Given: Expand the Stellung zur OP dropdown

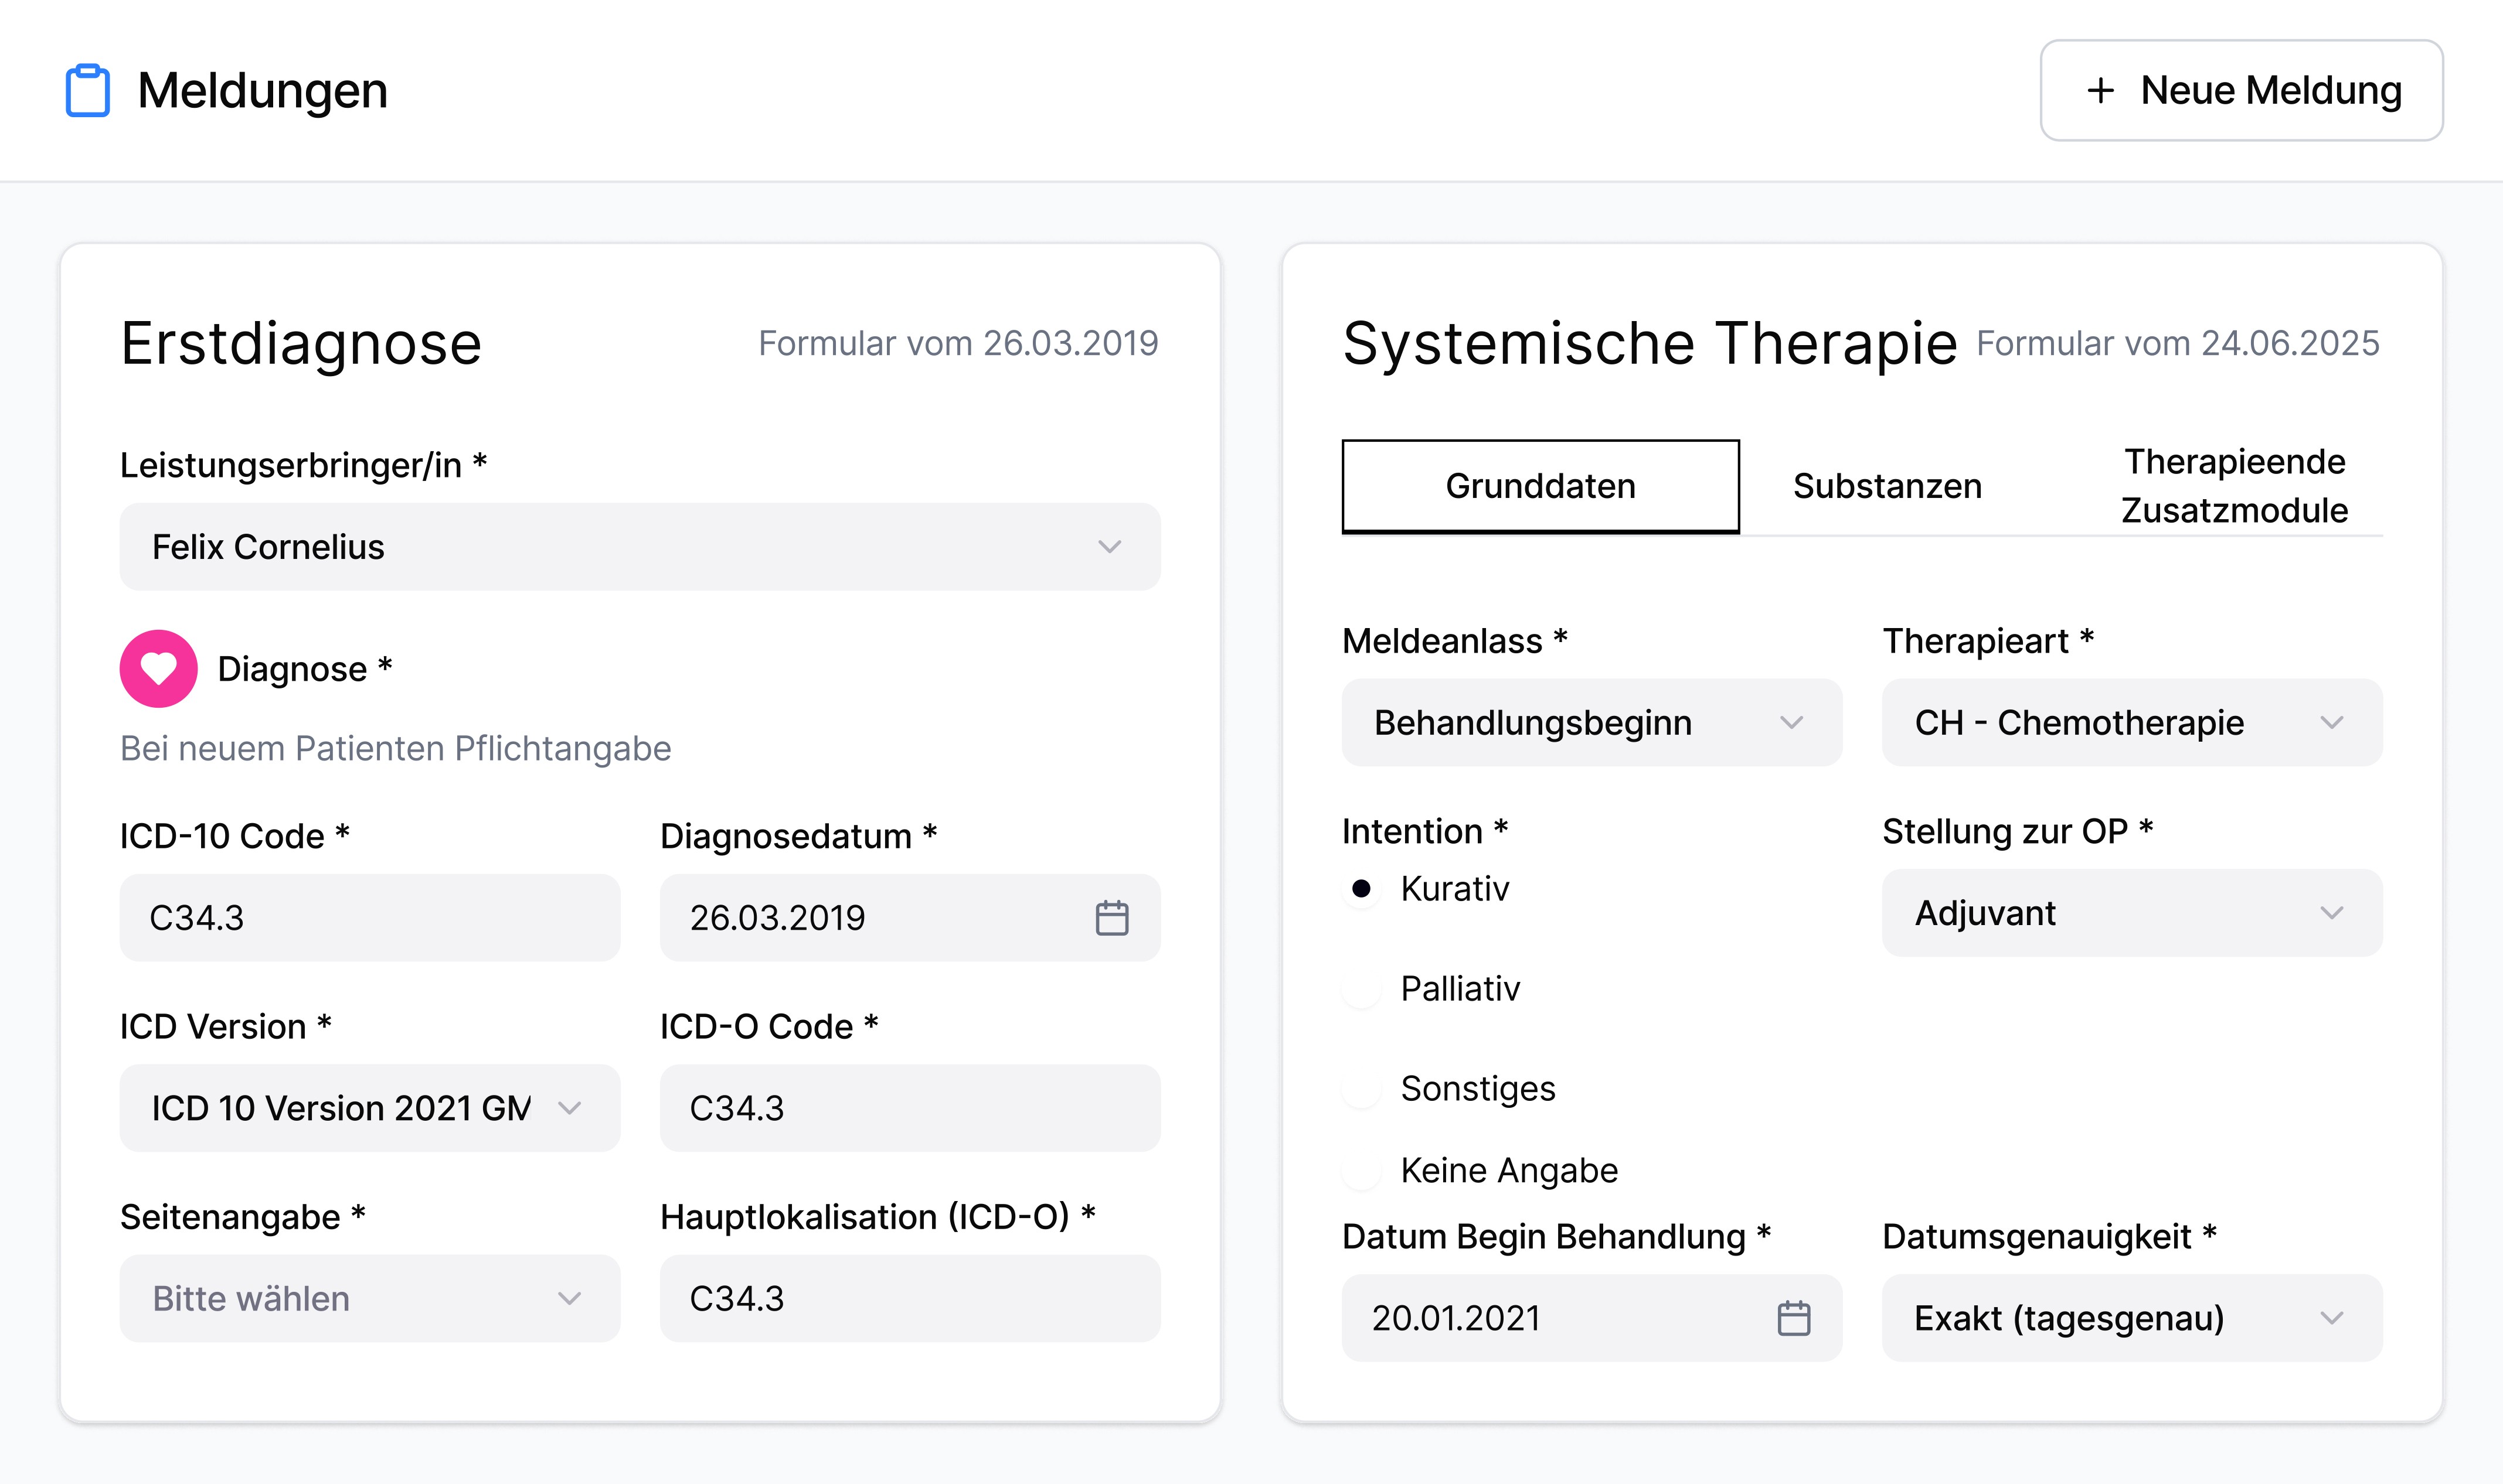Looking at the screenshot, I should [2131, 912].
